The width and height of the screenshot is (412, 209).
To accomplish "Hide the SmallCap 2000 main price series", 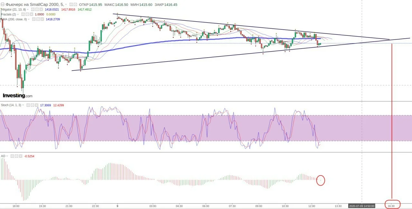I will click(x=71, y=5).
